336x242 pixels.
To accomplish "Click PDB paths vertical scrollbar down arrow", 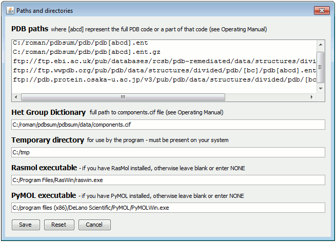I will [x=321, y=88].
